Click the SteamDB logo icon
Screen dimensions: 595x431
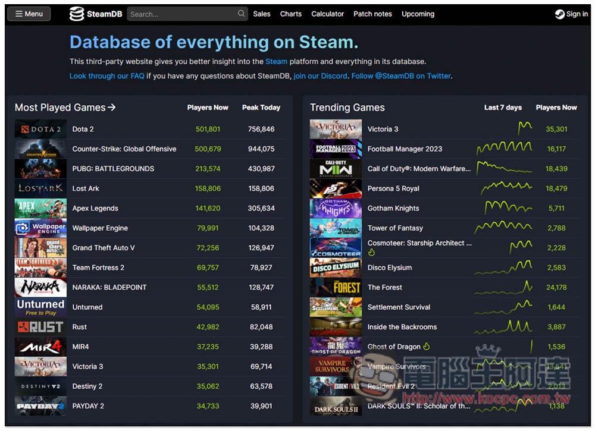click(x=77, y=14)
